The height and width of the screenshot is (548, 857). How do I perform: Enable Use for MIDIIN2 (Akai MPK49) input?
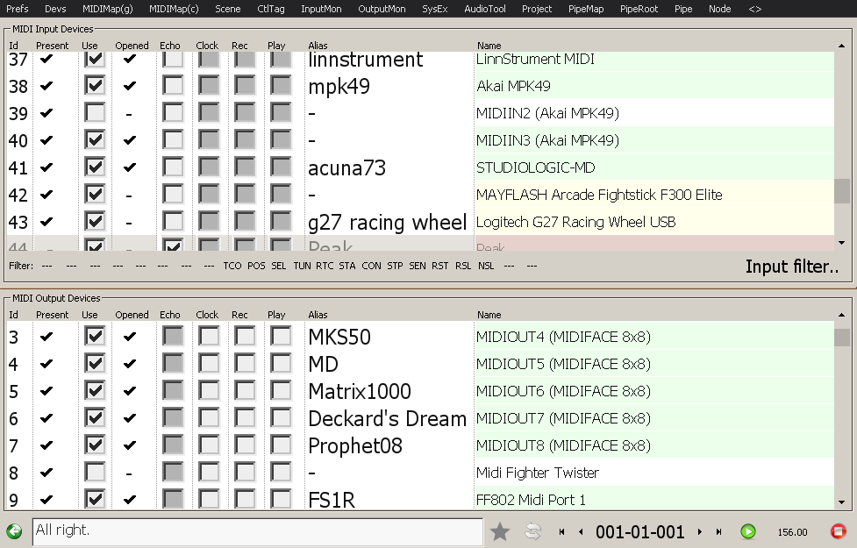click(95, 113)
